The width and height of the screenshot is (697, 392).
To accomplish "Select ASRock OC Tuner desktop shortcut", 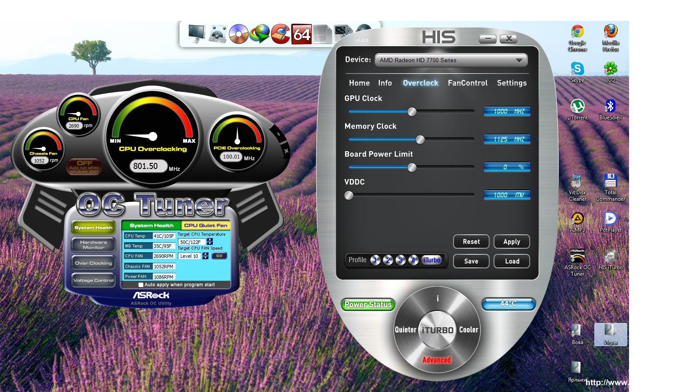I will tap(577, 263).
